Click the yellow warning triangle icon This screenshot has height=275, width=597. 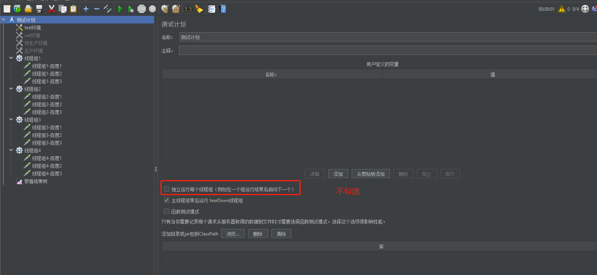562,9
